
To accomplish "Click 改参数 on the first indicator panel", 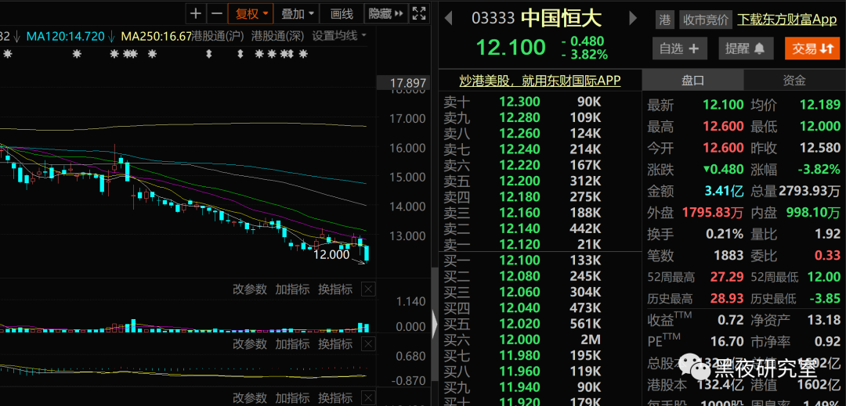I will (x=250, y=289).
